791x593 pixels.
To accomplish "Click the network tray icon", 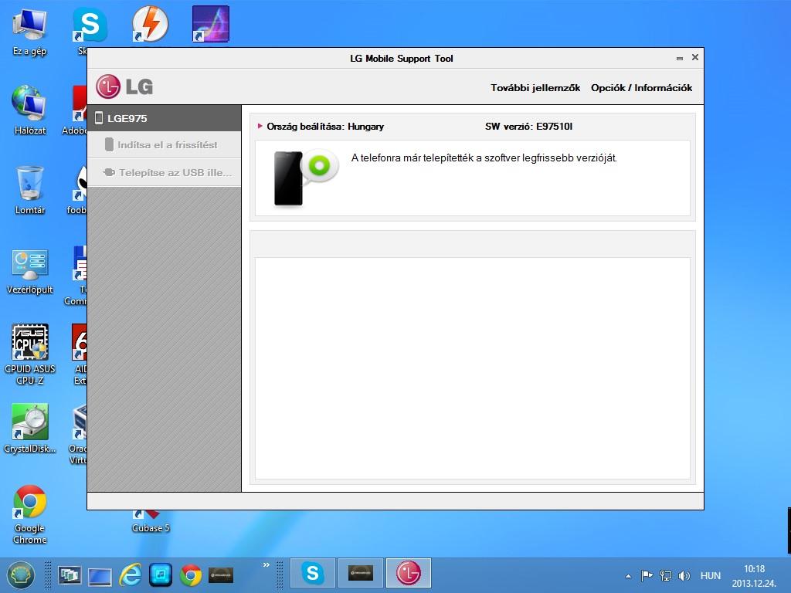I will 666,575.
